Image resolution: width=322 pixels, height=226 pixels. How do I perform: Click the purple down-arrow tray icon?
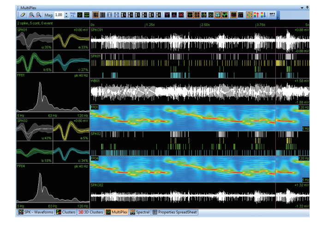tap(174, 15)
